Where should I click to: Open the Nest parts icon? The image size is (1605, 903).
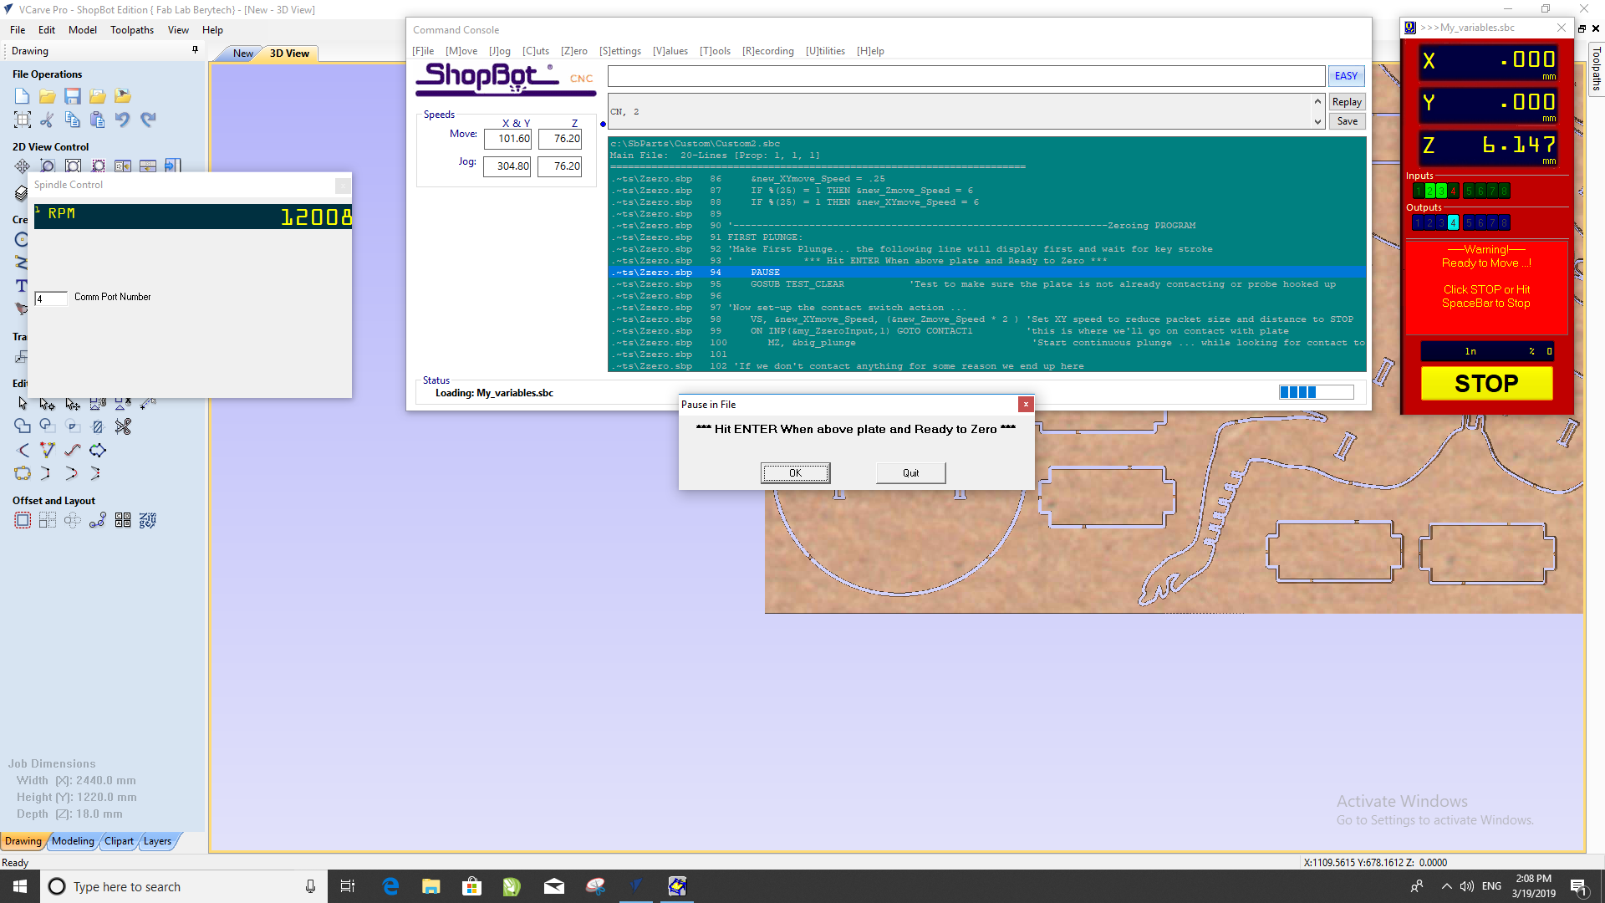tap(148, 521)
